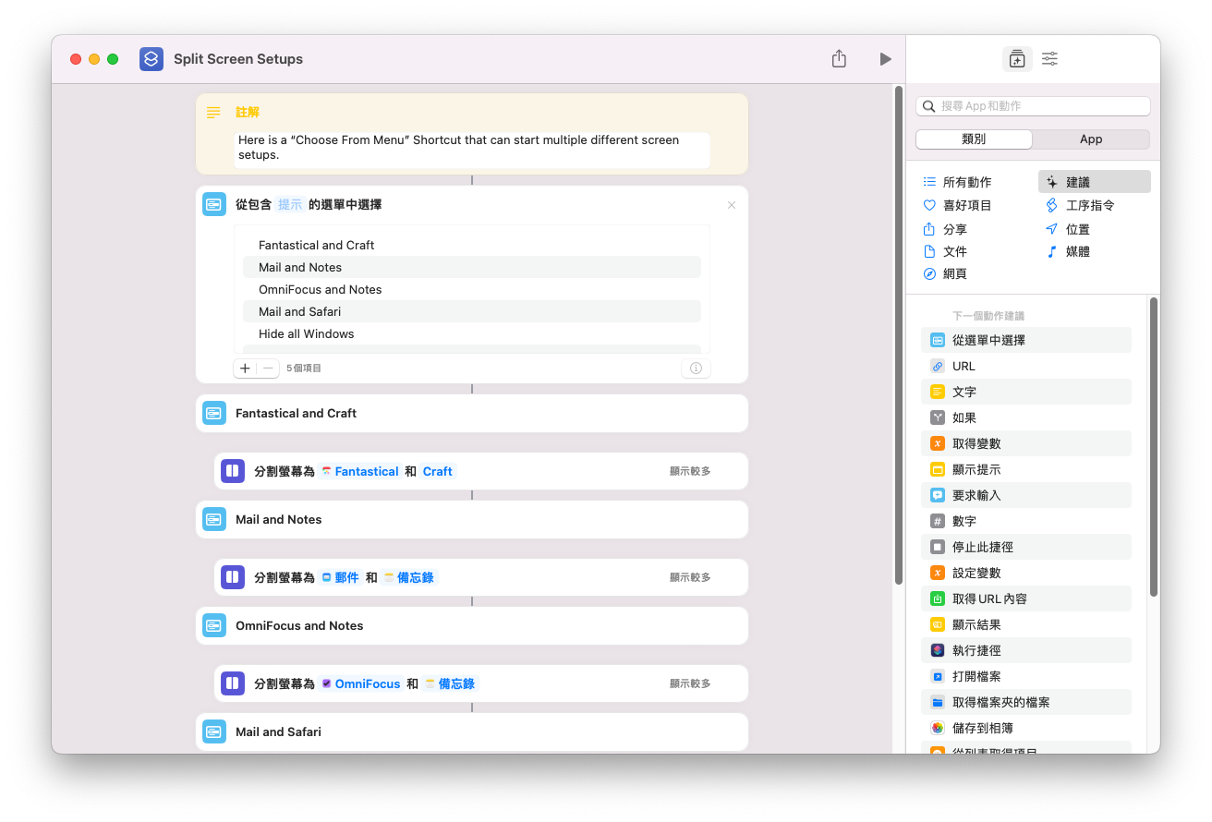Screen dimensions: 1212x822
Task: Click the comment text in 註解 note
Action: coord(471,148)
